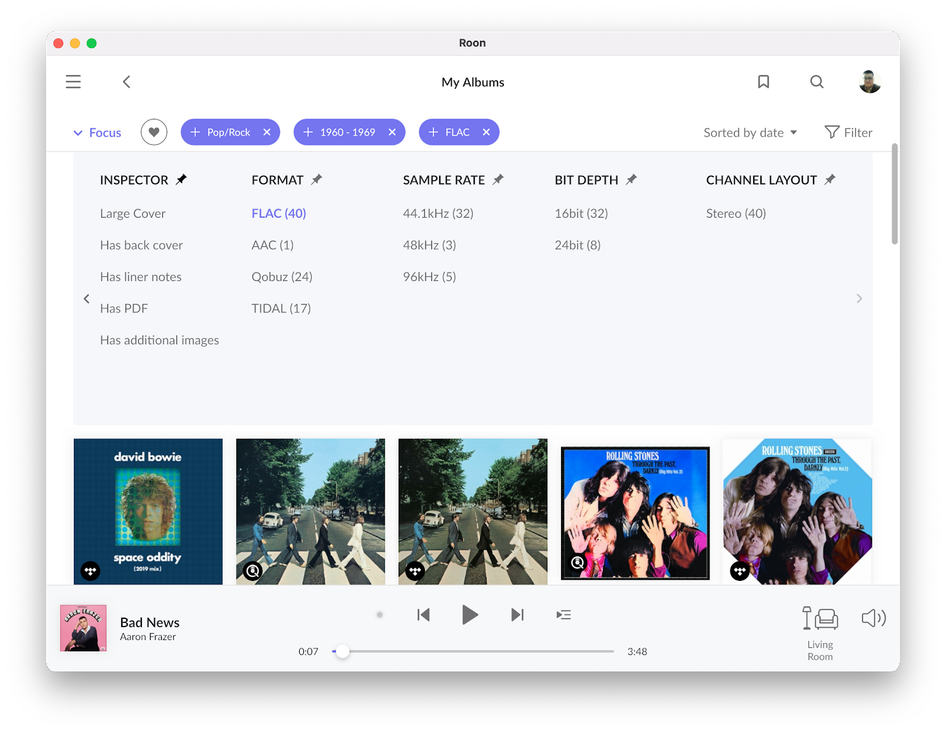Select Large Cover inspector option
The image size is (946, 733).
pyautogui.click(x=132, y=214)
